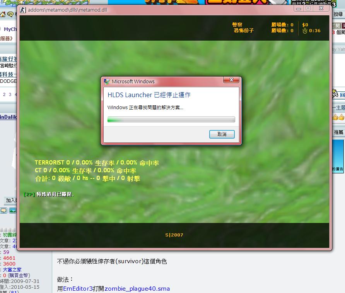
Task: Click the speech bubble icon under 加入
Action: 3,211
